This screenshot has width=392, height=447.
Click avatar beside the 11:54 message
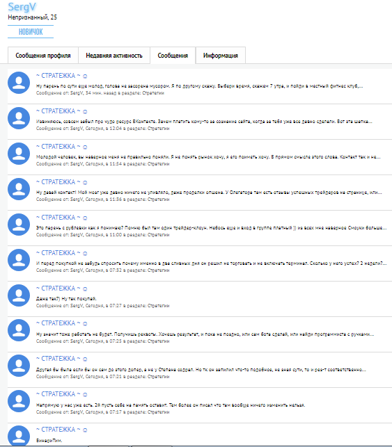coord(19,154)
